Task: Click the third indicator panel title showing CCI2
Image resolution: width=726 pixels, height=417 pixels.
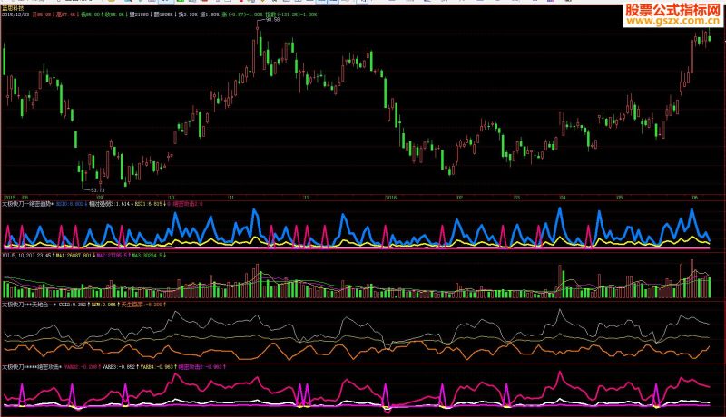Action: (x=29, y=305)
